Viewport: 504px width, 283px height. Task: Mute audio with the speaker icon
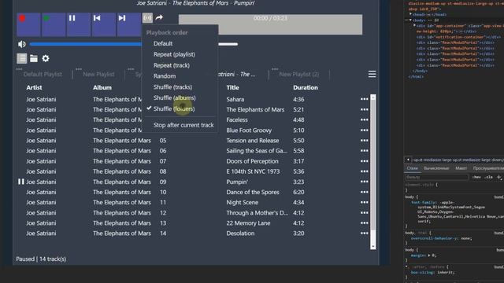pos(22,44)
